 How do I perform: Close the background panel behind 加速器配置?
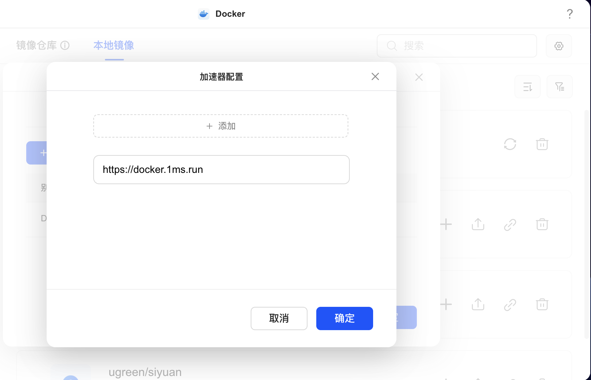(419, 77)
